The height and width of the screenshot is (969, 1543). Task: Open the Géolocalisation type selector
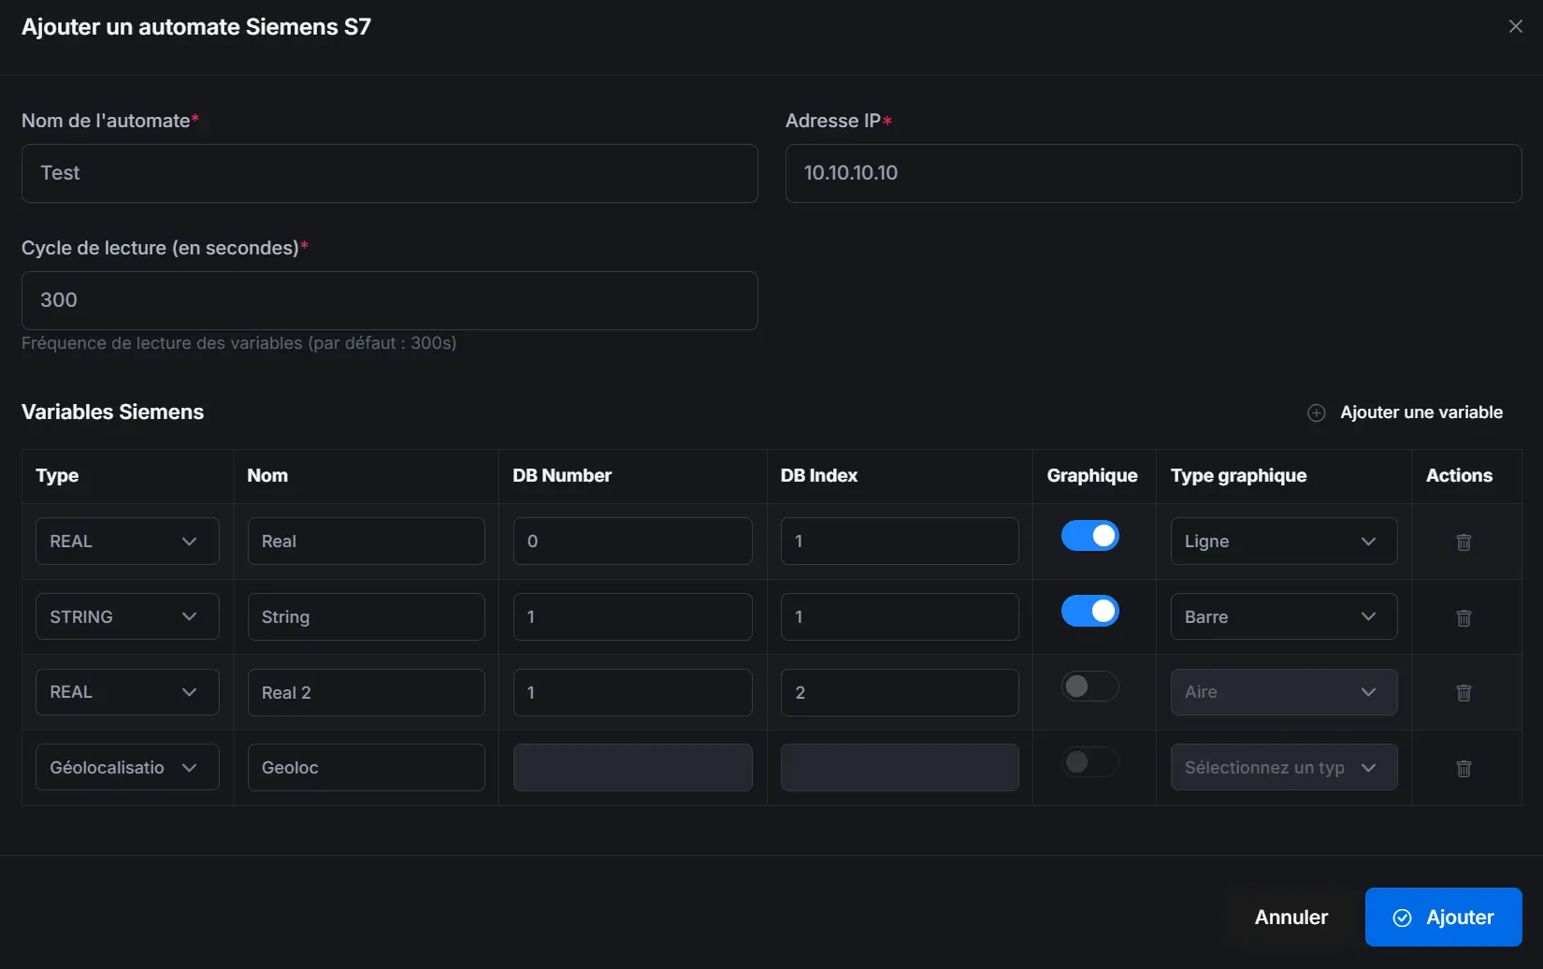[x=126, y=767]
